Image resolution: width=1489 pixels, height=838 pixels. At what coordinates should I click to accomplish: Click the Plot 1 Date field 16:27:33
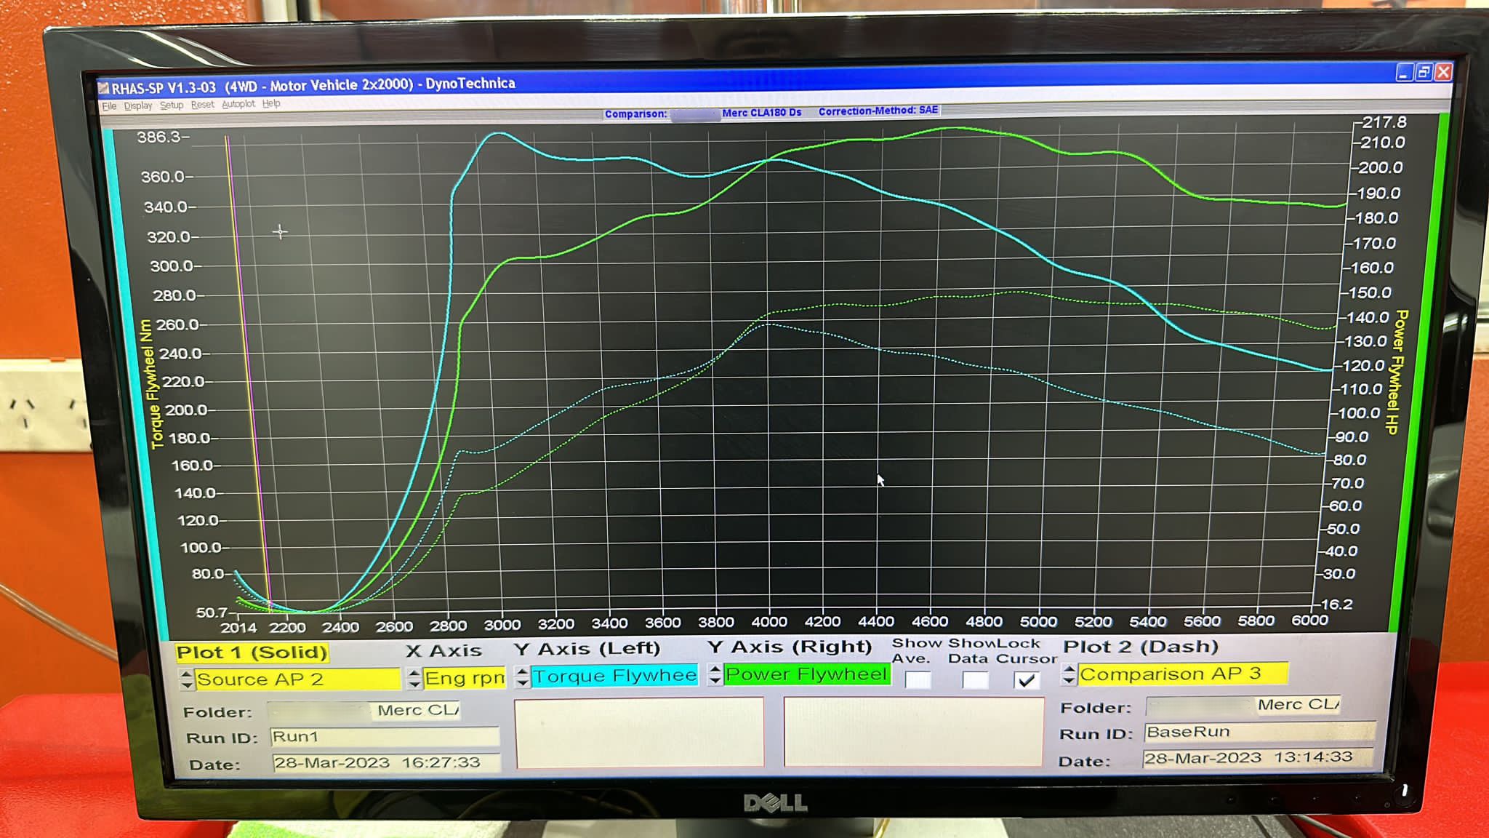386,762
